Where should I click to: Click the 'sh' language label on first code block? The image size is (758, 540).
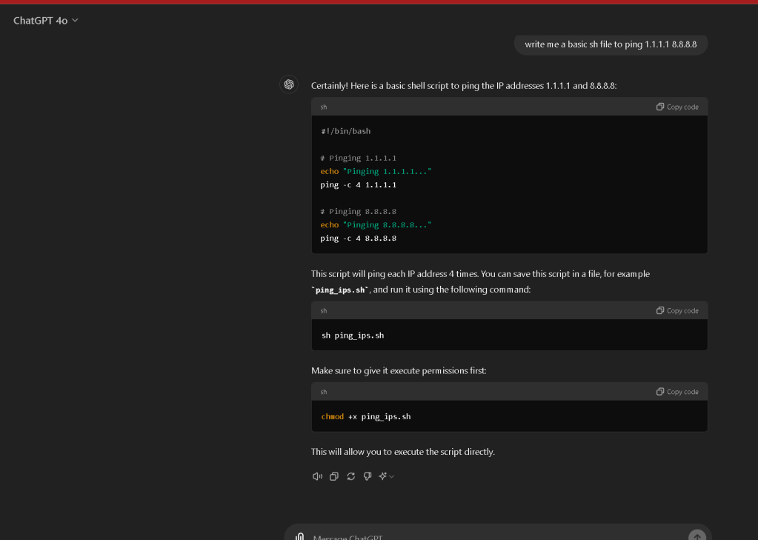[x=324, y=107]
